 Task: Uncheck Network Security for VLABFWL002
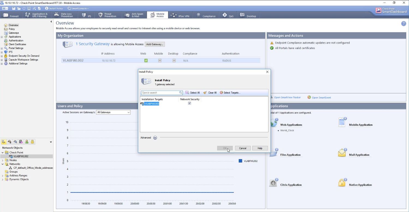[x=190, y=103]
